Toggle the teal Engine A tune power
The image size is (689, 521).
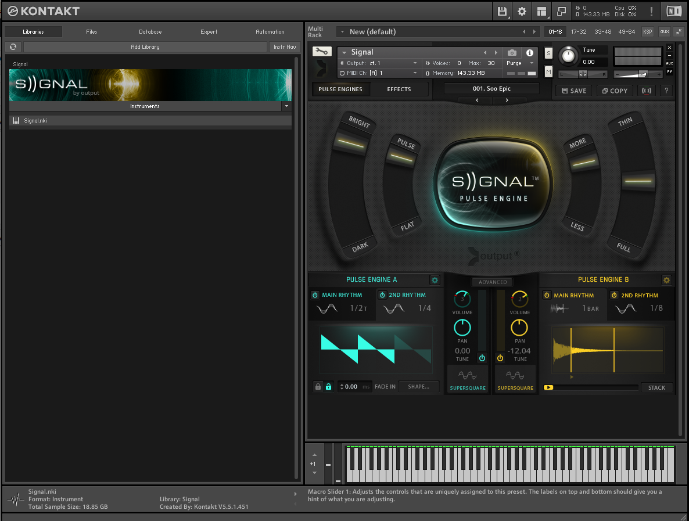coord(482,358)
